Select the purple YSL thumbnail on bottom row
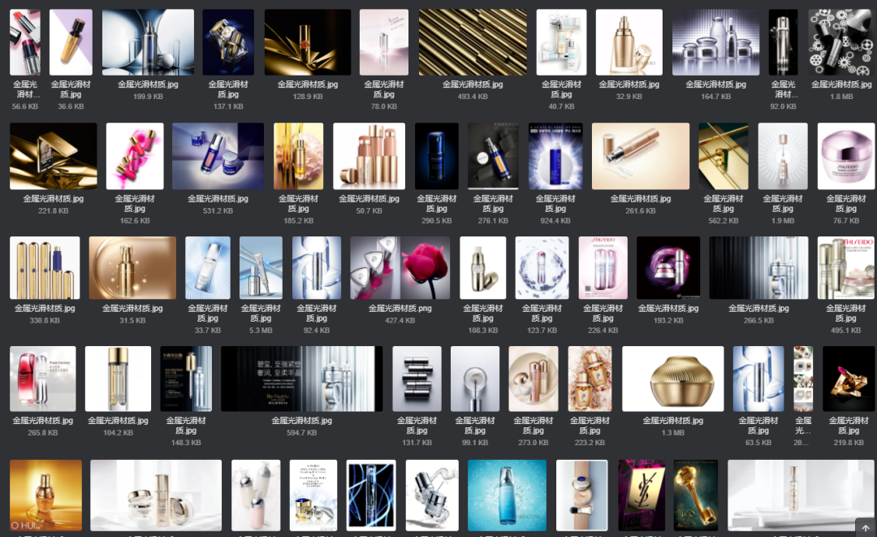Viewport: 877px width, 537px height. [x=642, y=495]
